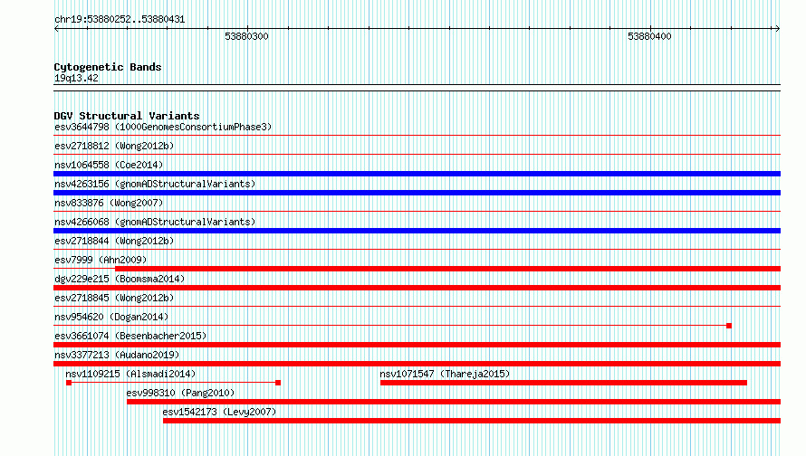Open variant esv3661074 (Besenbacher2015)
Viewport: 806px width, 456px height.
click(130, 336)
